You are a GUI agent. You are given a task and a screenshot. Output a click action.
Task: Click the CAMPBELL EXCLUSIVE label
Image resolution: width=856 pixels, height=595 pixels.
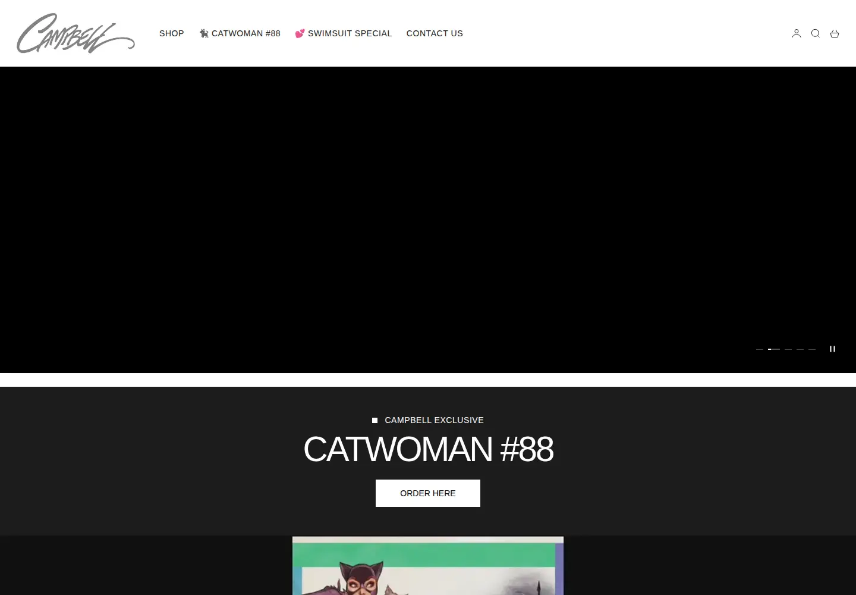[x=434, y=420]
